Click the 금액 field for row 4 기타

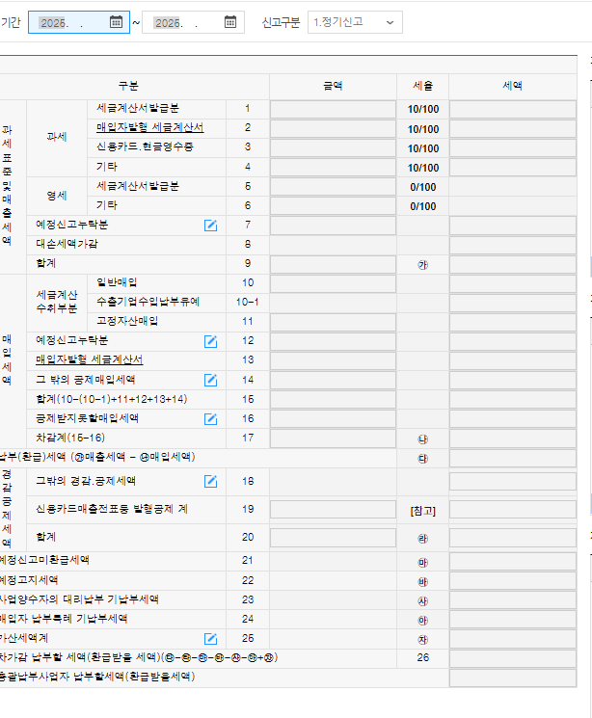coord(333,168)
